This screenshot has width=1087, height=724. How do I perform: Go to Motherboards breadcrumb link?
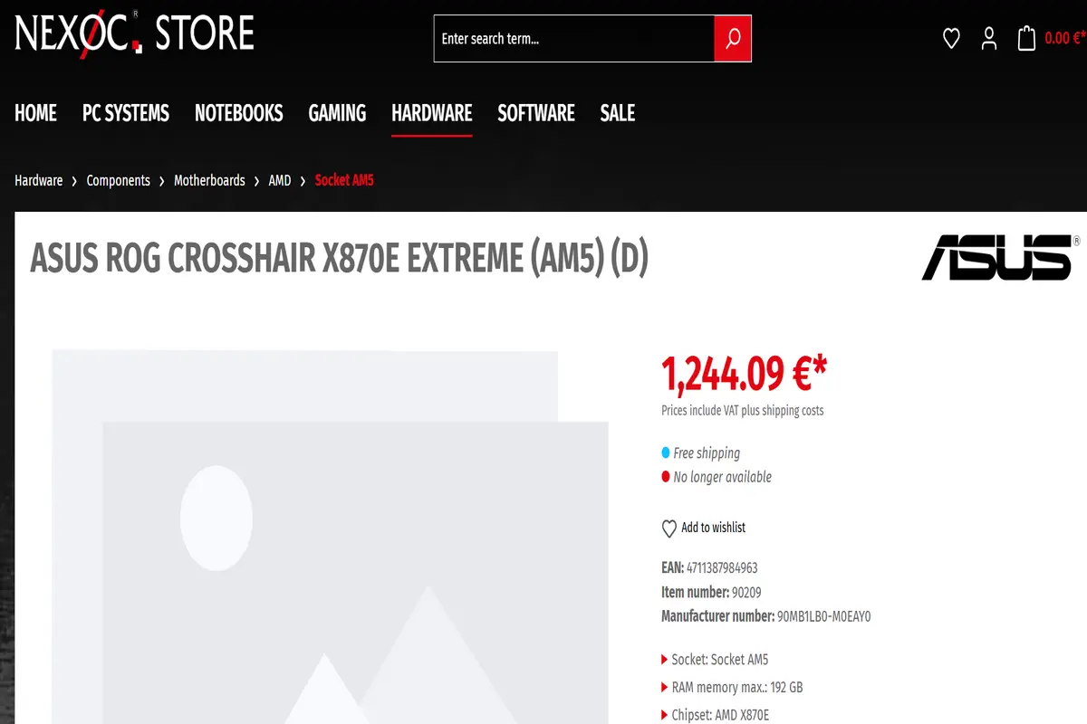[x=209, y=180]
